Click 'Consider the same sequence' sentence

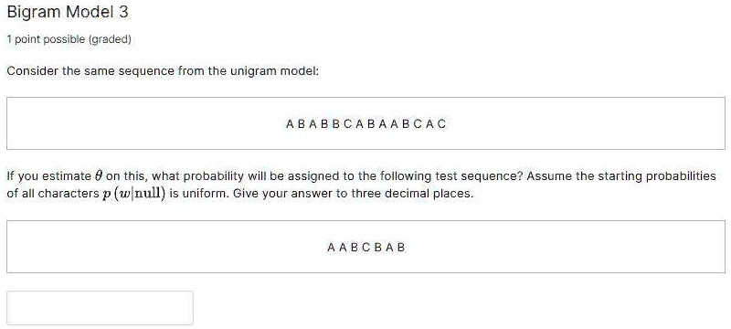pos(163,72)
